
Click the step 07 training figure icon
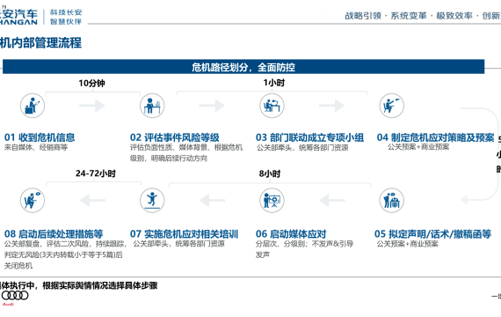(152, 201)
